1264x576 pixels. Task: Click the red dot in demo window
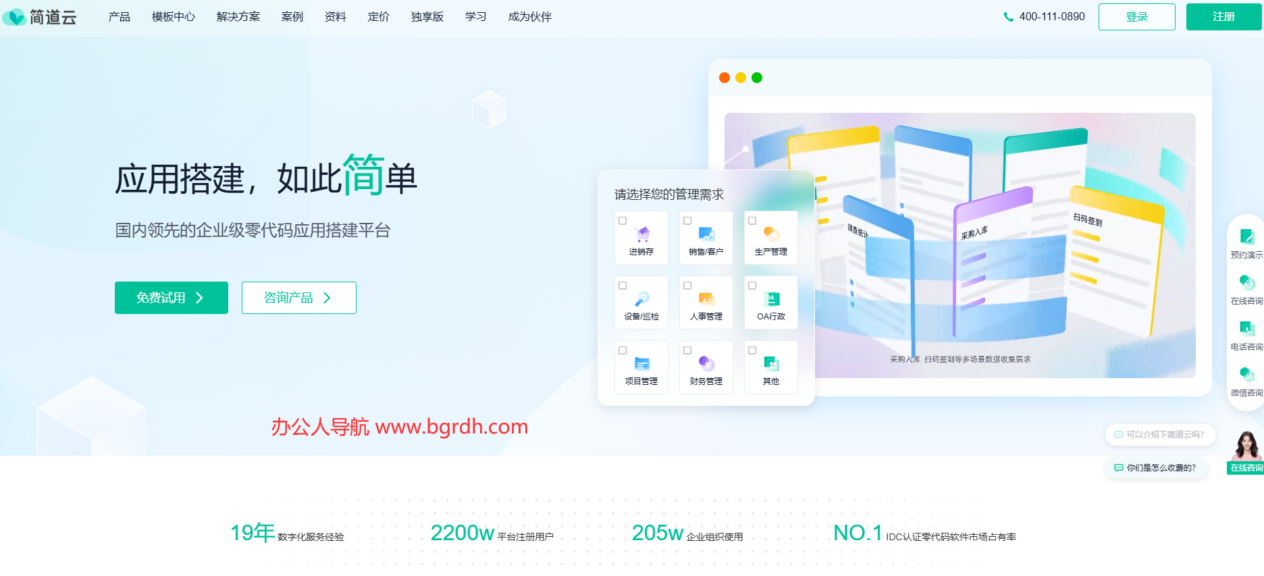(x=725, y=78)
